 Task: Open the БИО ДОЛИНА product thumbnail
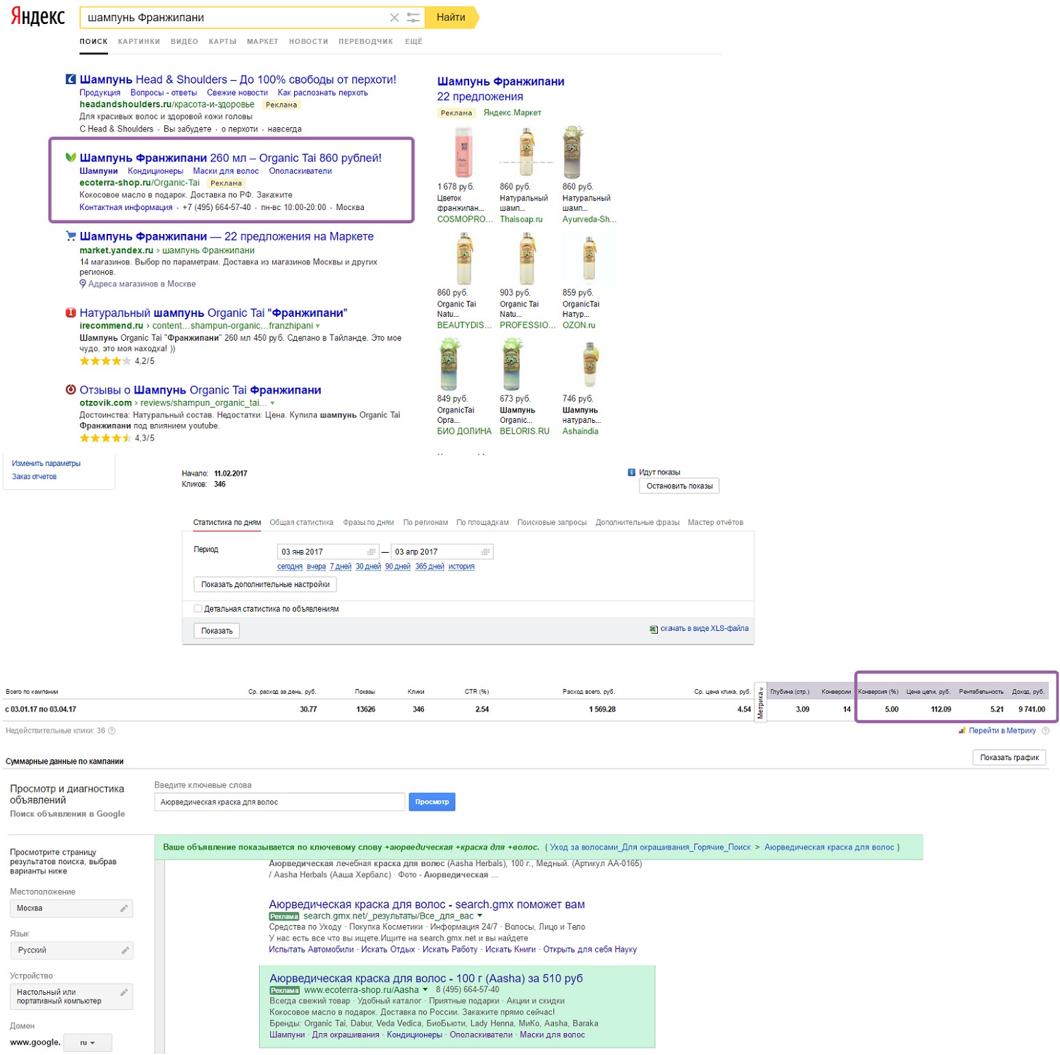coord(449,364)
